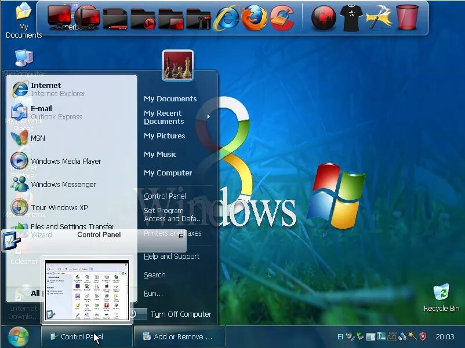This screenshot has width=465, height=348.
Task: Click the red globe dock icon
Action: tap(324, 18)
